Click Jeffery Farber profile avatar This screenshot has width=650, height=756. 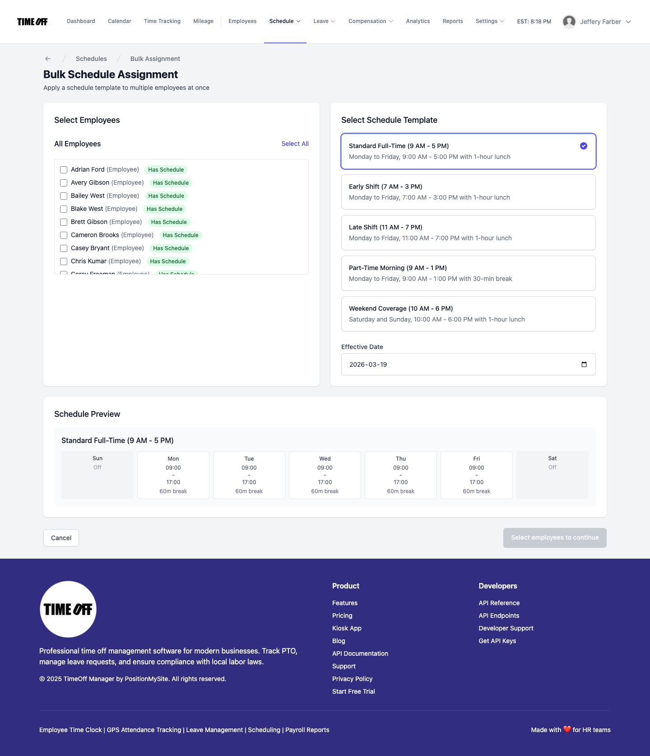569,22
